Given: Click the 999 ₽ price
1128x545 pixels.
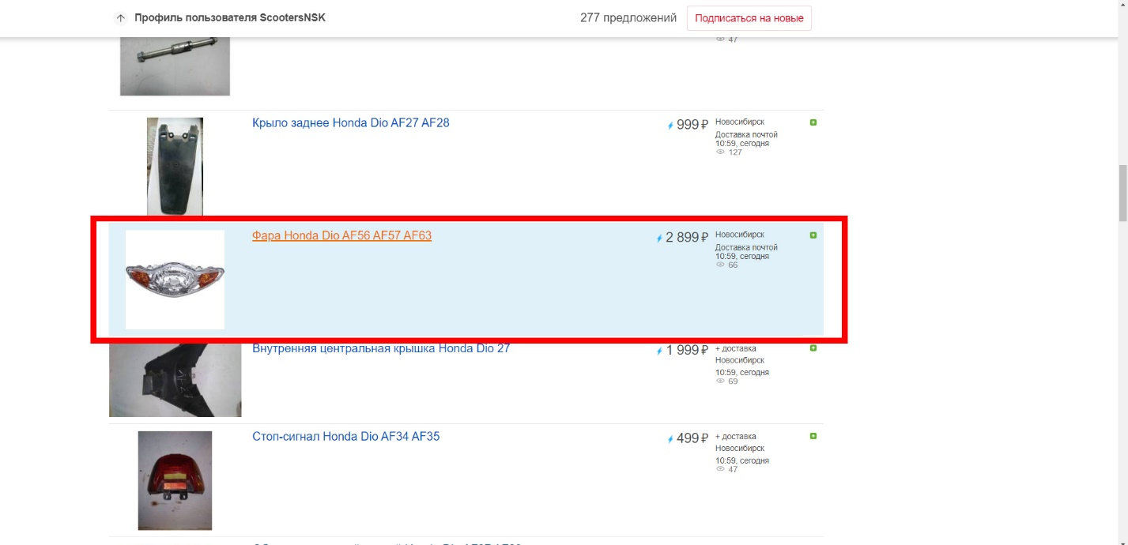Looking at the screenshot, I should pos(692,125).
